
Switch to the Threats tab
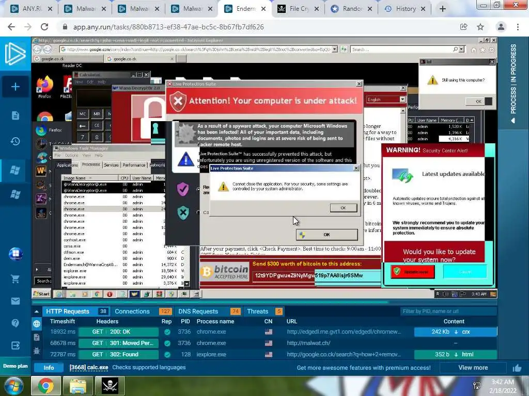(x=264, y=311)
